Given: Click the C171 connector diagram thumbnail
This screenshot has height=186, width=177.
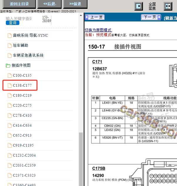Looking at the screenshot, I should coord(173,76).
